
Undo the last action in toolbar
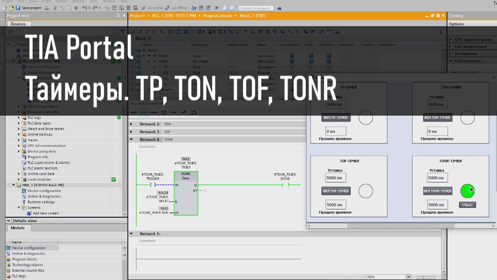(x=84, y=8)
